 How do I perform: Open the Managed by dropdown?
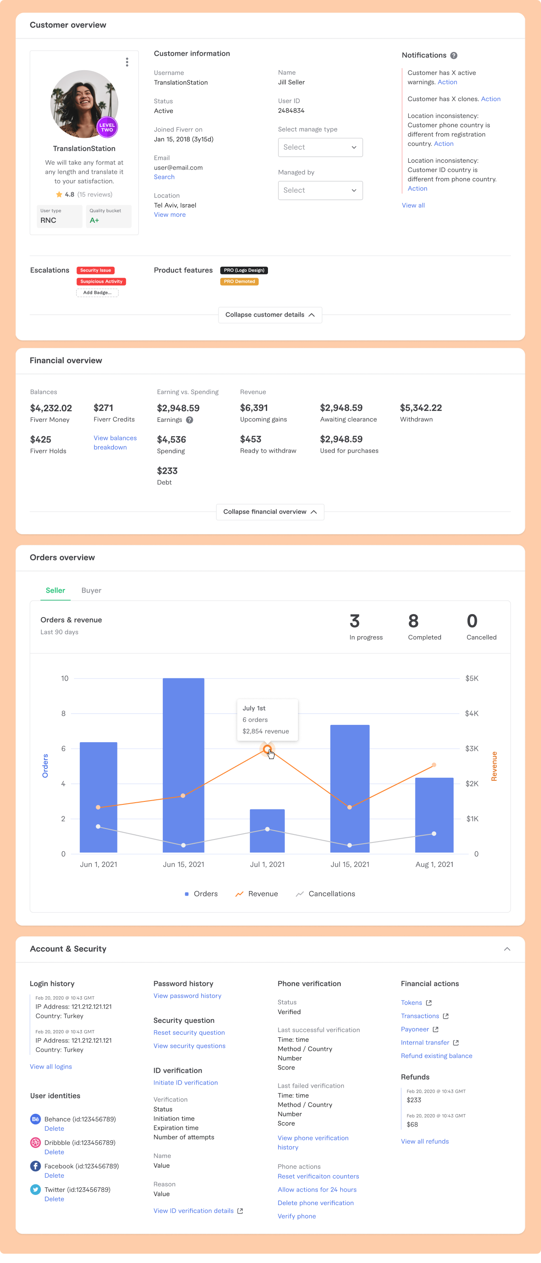tap(320, 190)
